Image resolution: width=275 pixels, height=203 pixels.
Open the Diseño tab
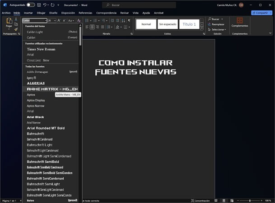point(53,13)
